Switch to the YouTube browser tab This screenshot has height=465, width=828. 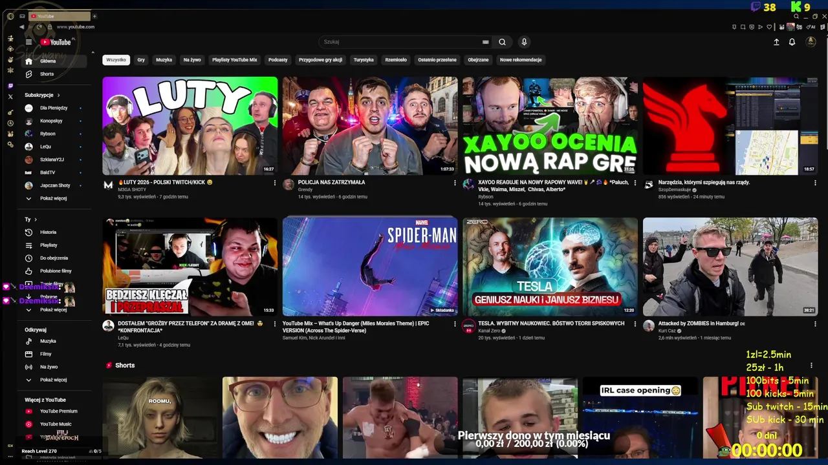pyautogui.click(x=60, y=16)
